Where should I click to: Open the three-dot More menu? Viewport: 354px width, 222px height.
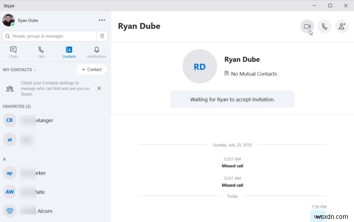coord(102,20)
